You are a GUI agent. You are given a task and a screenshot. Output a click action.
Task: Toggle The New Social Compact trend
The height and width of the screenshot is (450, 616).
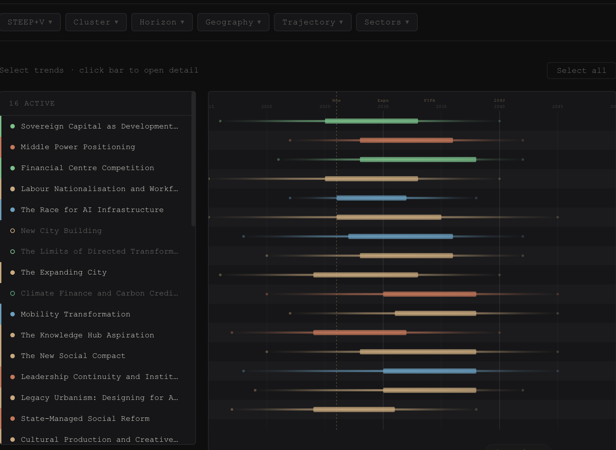coord(96,356)
